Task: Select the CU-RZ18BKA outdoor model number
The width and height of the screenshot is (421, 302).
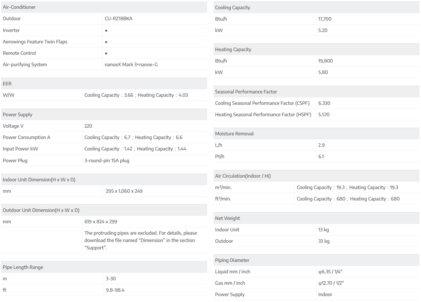Action: click(x=118, y=19)
